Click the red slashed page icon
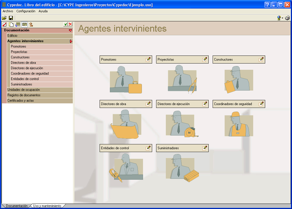This screenshot has width=292, height=209. pos(5,24)
